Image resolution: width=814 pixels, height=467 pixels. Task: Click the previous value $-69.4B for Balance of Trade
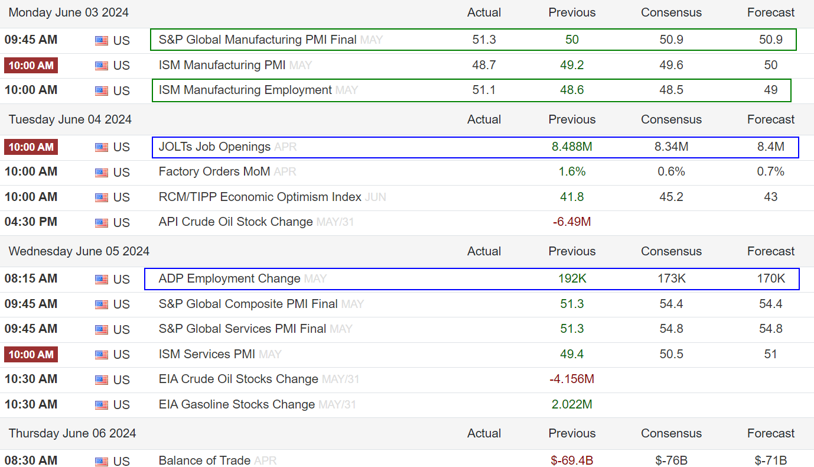572,460
